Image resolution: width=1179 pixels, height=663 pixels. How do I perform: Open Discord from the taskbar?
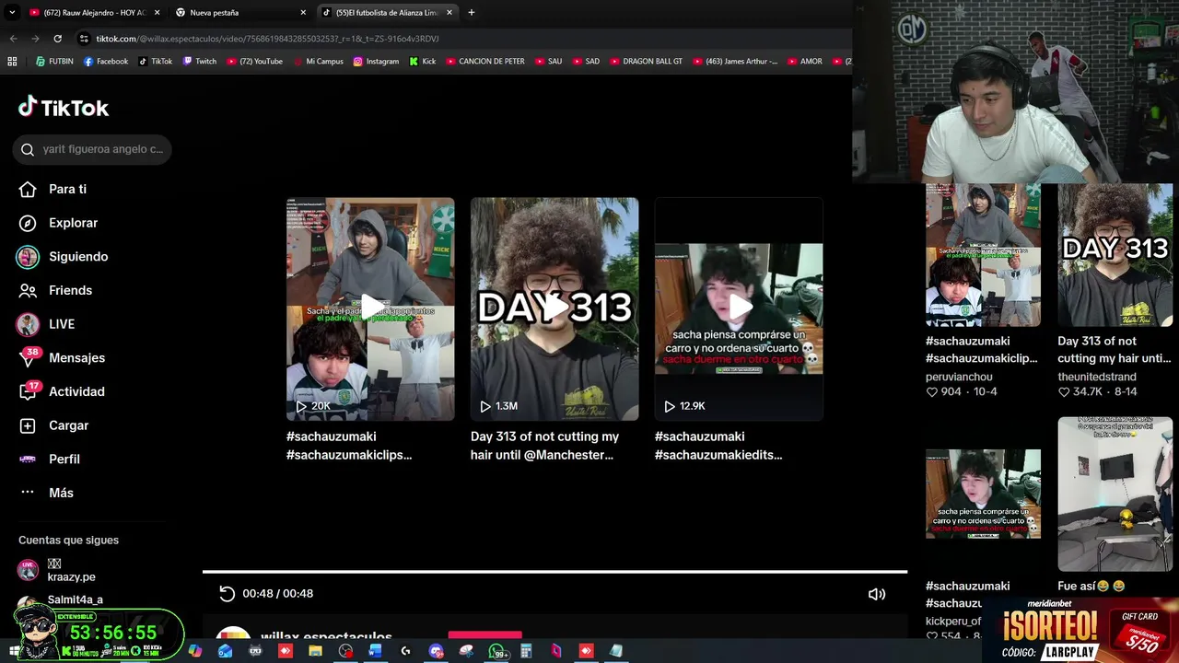click(x=436, y=651)
